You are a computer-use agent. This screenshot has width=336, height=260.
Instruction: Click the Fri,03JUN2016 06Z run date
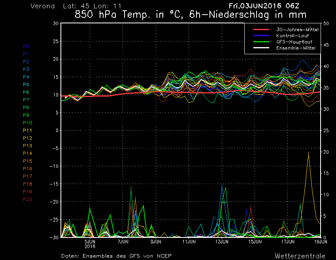coord(264,6)
